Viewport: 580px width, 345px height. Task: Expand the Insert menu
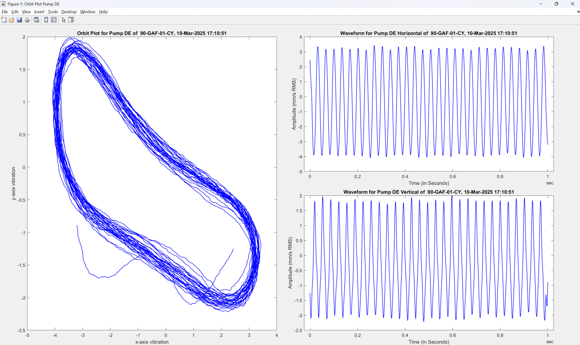[x=39, y=12]
